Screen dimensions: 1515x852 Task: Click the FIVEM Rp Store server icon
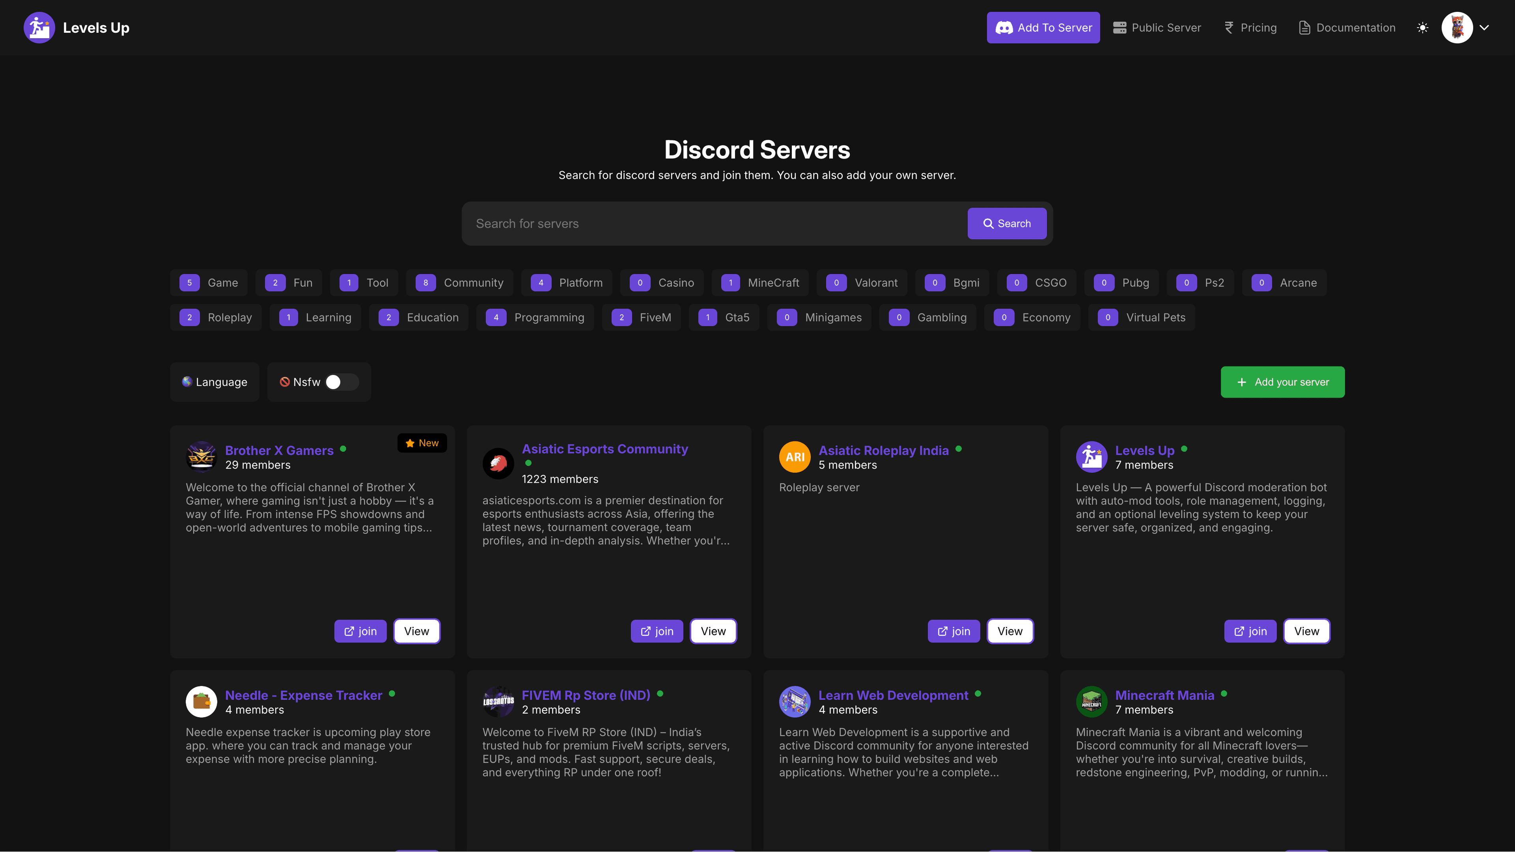pyautogui.click(x=498, y=701)
